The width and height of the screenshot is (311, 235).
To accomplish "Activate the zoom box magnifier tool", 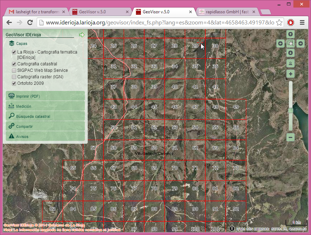I will coord(291,43).
